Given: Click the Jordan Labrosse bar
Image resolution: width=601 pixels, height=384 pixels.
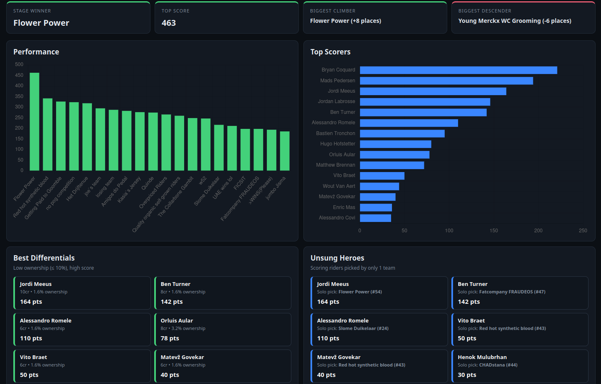Looking at the screenshot, I should tap(425, 102).
